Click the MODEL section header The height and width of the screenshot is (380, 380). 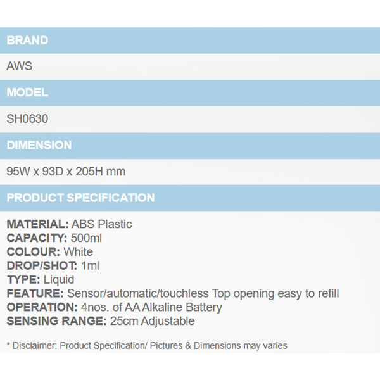[x=27, y=92]
